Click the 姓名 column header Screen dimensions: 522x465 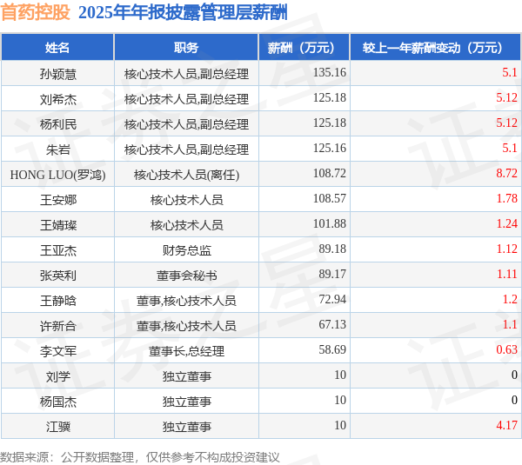click(57, 48)
